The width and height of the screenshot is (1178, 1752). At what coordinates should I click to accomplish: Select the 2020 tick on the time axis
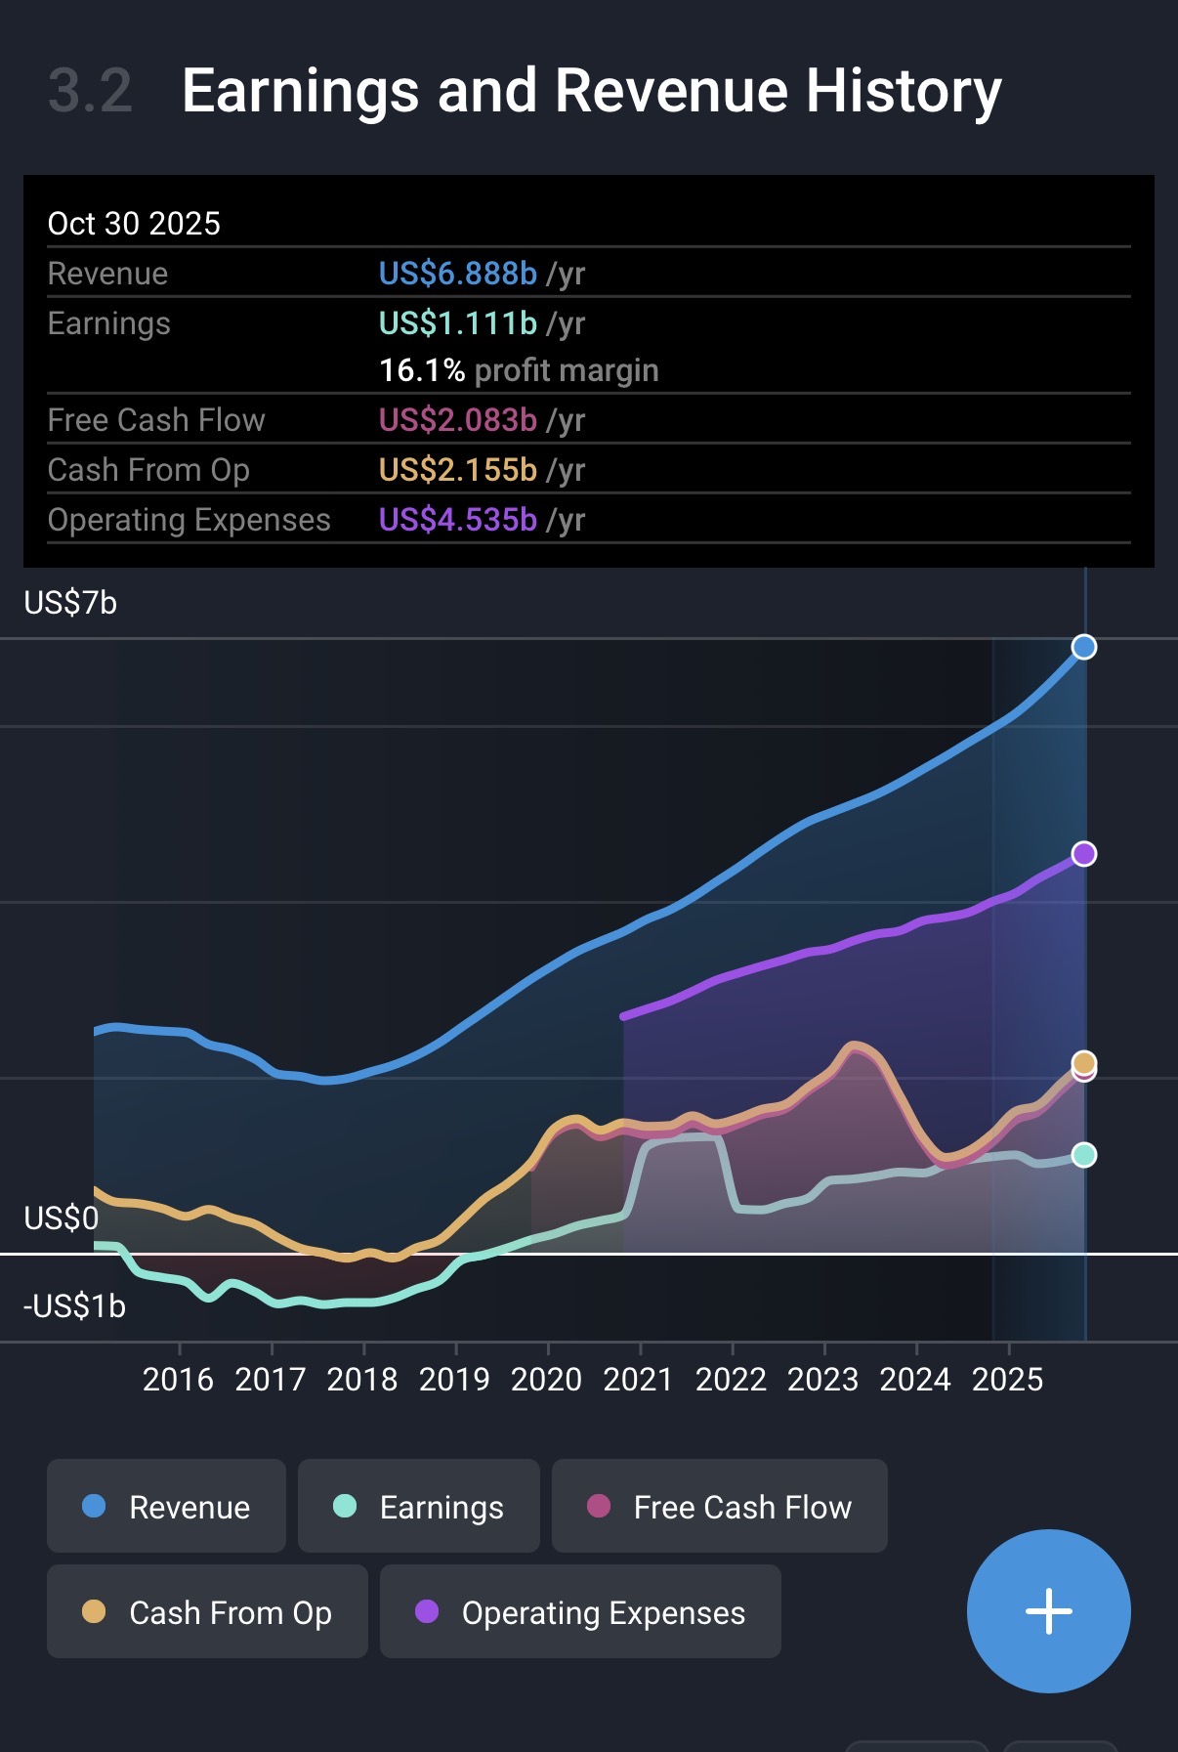(546, 1379)
